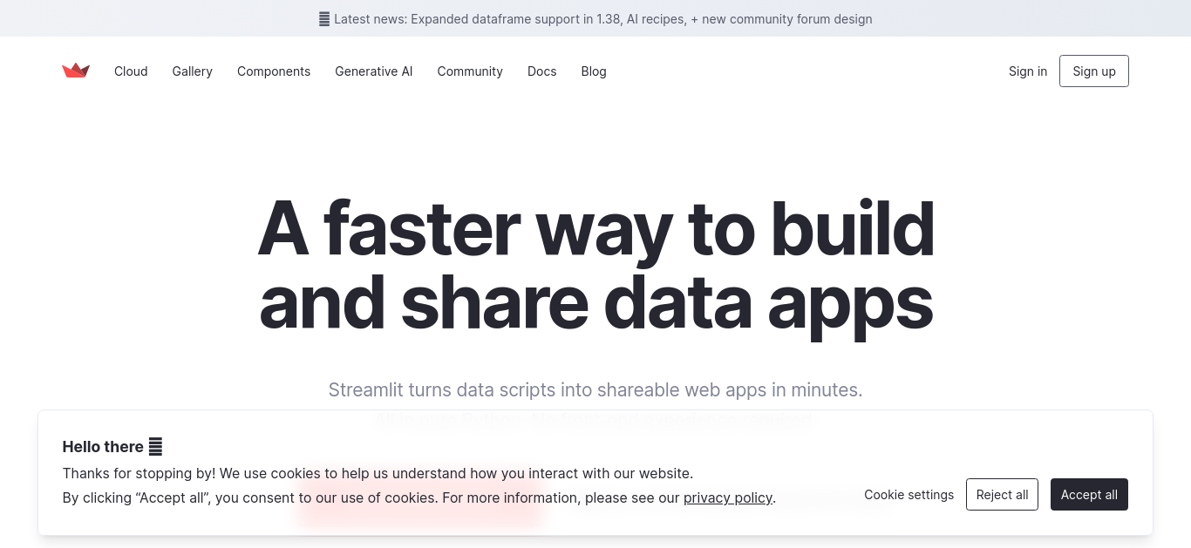Open the Community nav link
The height and width of the screenshot is (548, 1191).
coord(470,71)
